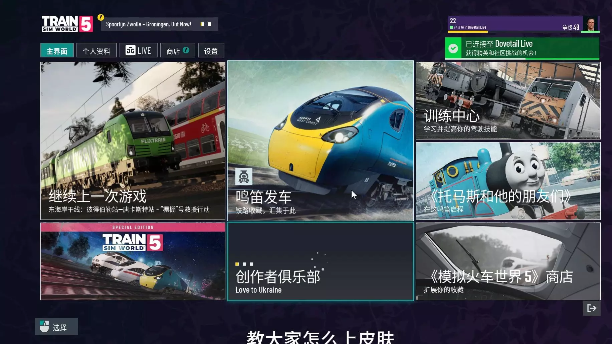612x344 pixels.
Task: Open the 主界面 tab
Action: (57, 50)
